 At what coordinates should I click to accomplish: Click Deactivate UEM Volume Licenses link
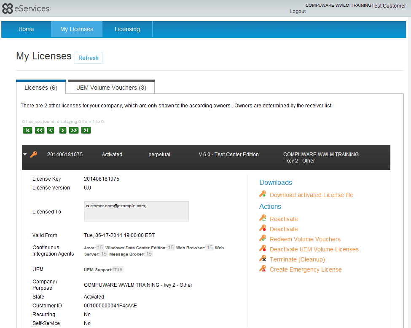click(314, 249)
